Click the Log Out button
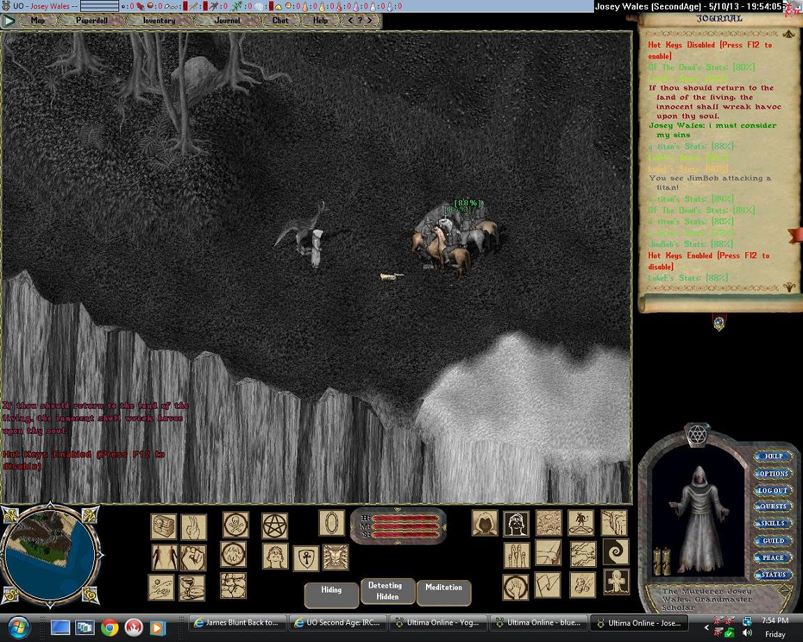803x642 pixels. 772,490
